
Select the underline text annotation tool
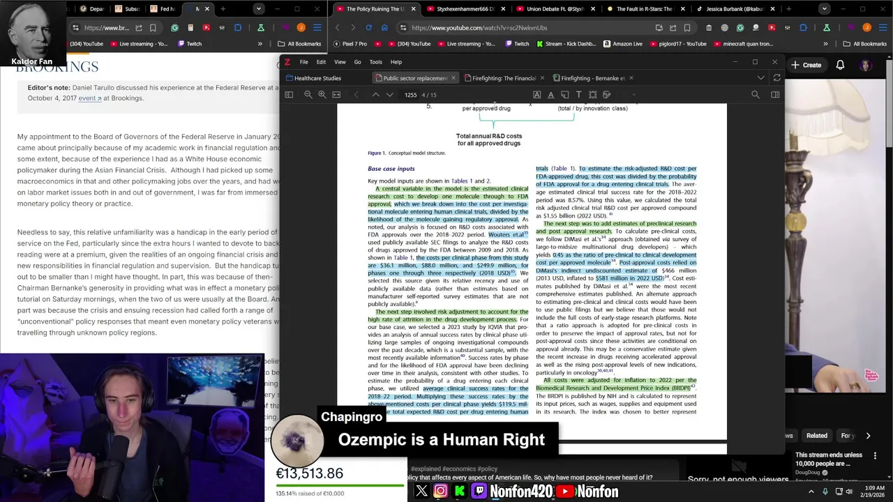click(x=550, y=95)
